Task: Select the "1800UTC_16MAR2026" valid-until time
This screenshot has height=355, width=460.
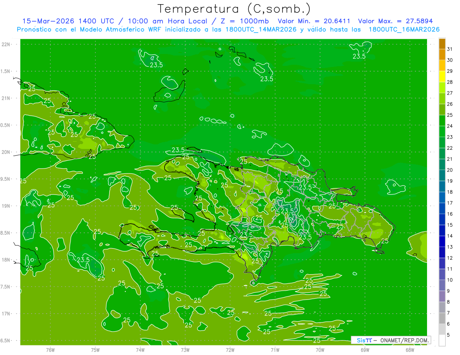Action: click(404, 29)
